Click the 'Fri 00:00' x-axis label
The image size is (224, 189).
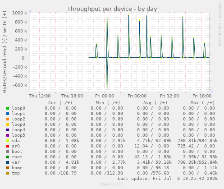105,96
